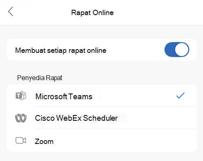Click the Cisco WebEx logo icon

pyautogui.click(x=21, y=118)
